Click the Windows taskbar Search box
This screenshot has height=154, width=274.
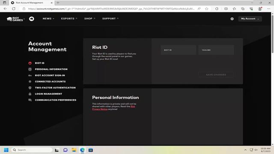(32, 150)
